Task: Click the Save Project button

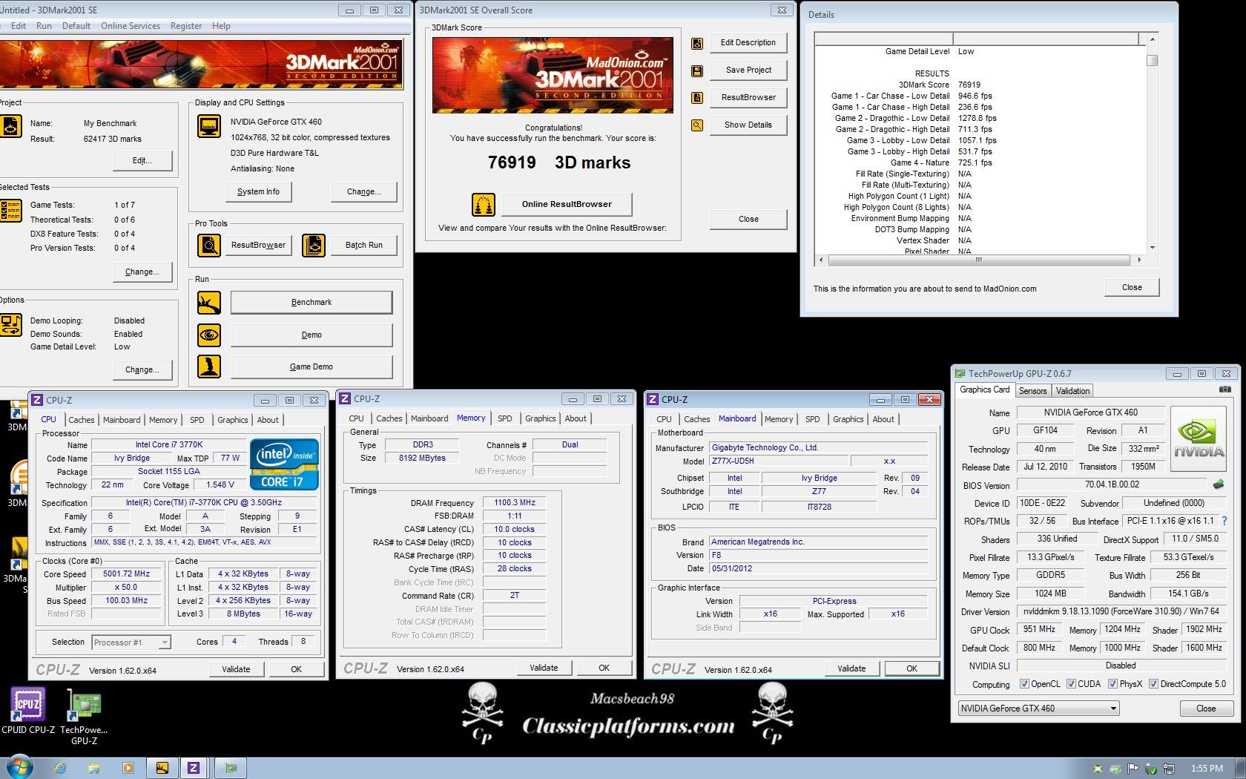Action: tap(748, 70)
